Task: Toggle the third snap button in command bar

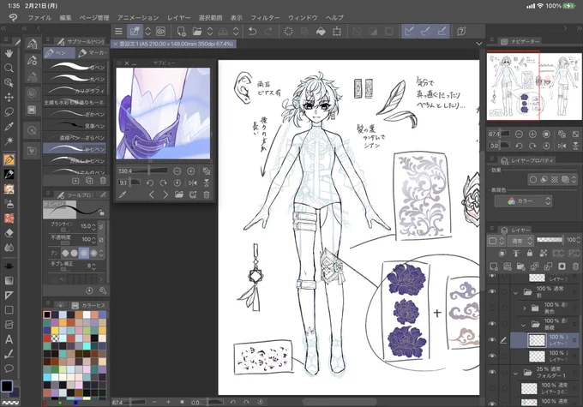Action: [442, 32]
